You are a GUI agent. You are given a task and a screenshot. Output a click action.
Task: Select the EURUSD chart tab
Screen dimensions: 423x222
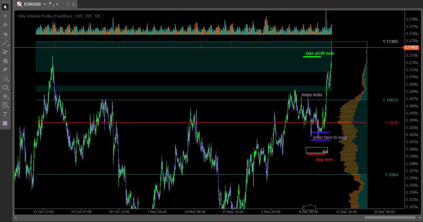point(32,4)
